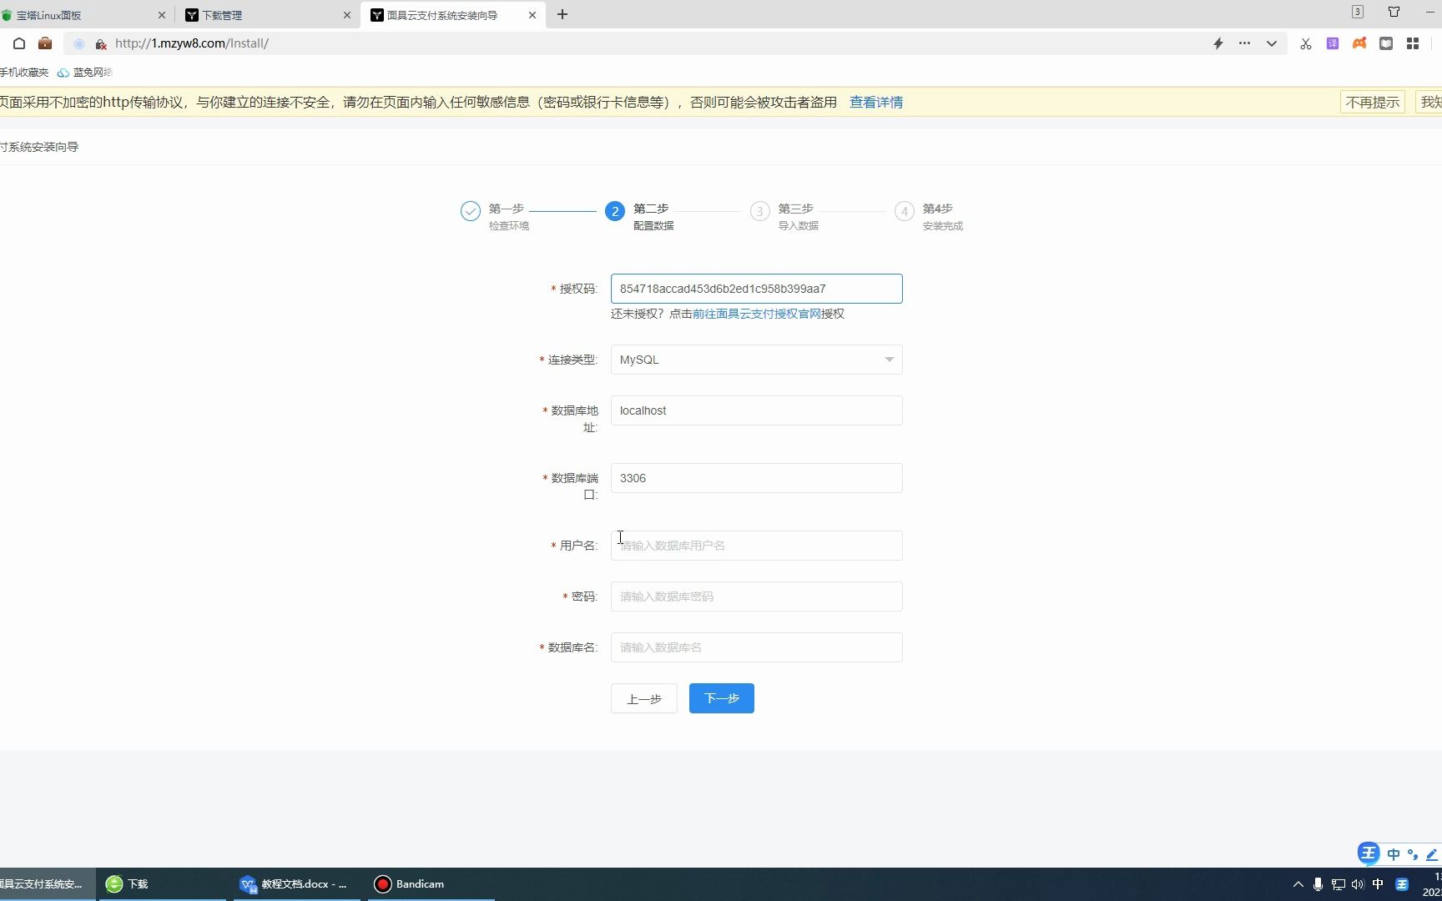The height and width of the screenshot is (901, 1442).
Task: Click the floating IME pen icon
Action: coord(1432,854)
